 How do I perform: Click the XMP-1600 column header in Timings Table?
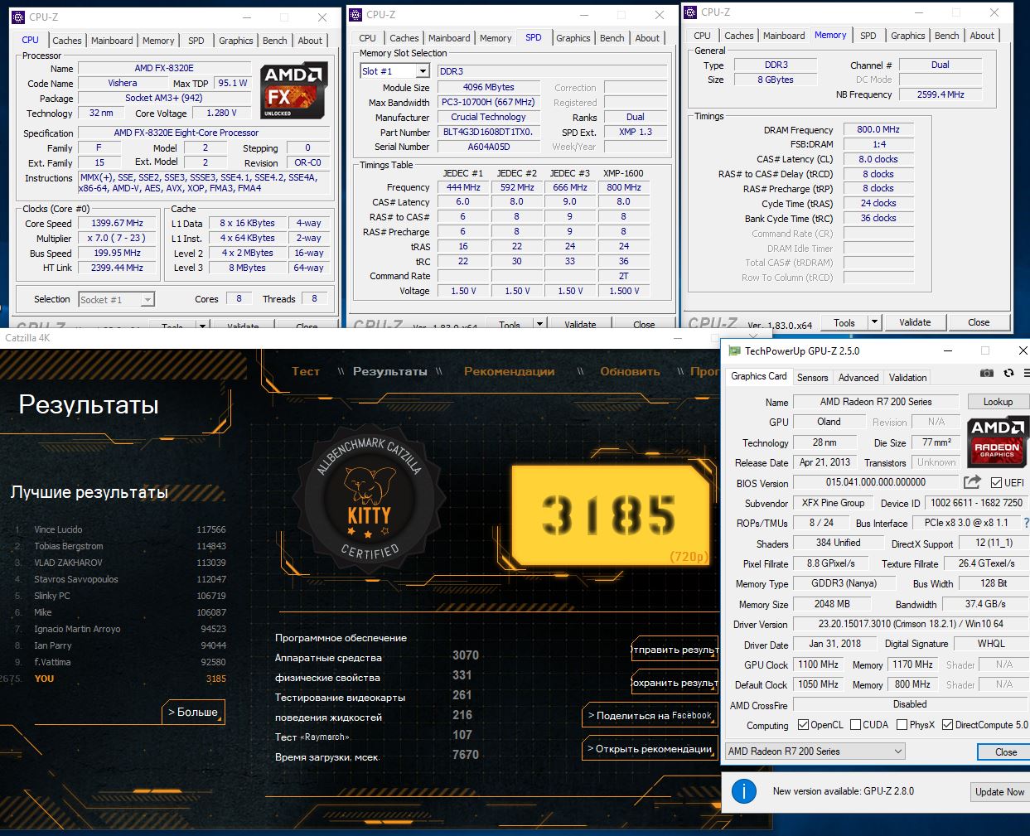[x=623, y=173]
